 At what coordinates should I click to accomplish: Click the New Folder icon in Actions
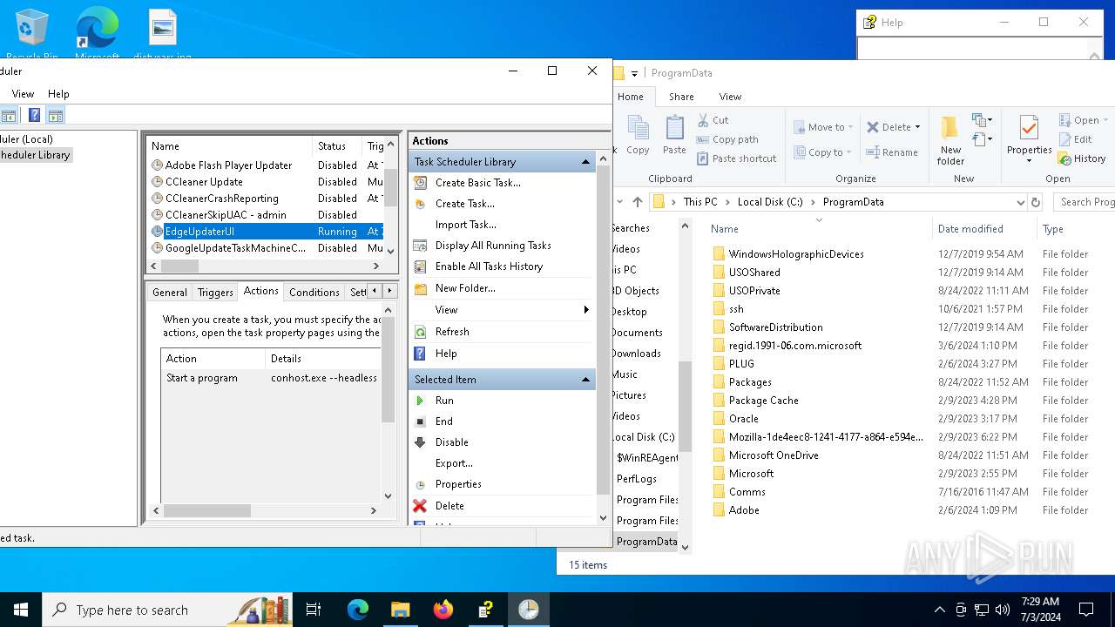pos(420,288)
